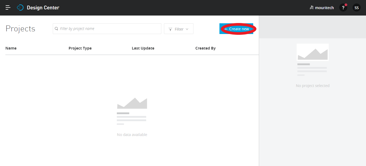
Task: Open the hamburger navigation menu
Action: click(x=8, y=8)
